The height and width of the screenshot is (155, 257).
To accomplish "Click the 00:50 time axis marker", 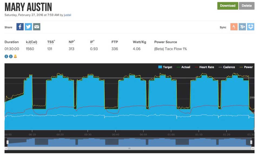I will tap(143, 134).
